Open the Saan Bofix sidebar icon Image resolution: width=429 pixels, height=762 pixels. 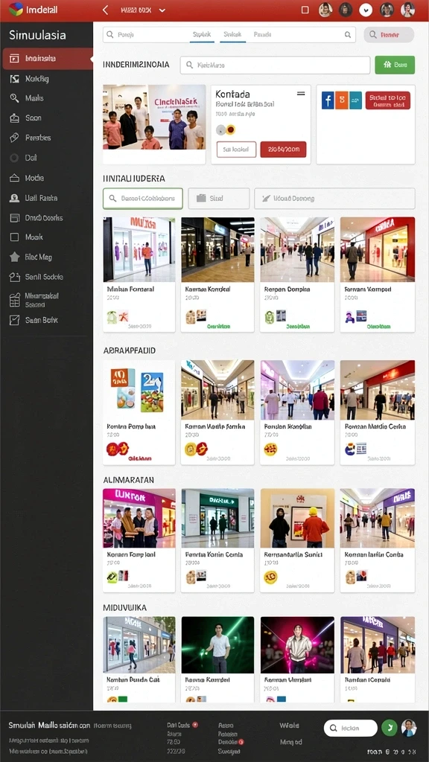click(x=15, y=320)
